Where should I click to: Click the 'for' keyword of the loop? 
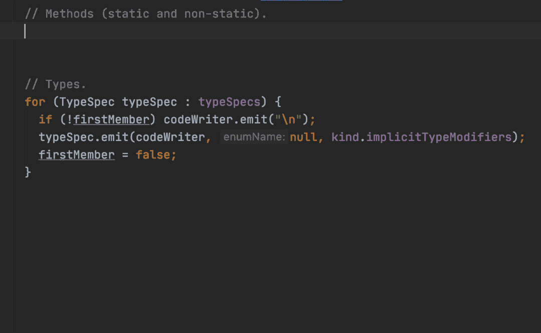click(x=35, y=102)
